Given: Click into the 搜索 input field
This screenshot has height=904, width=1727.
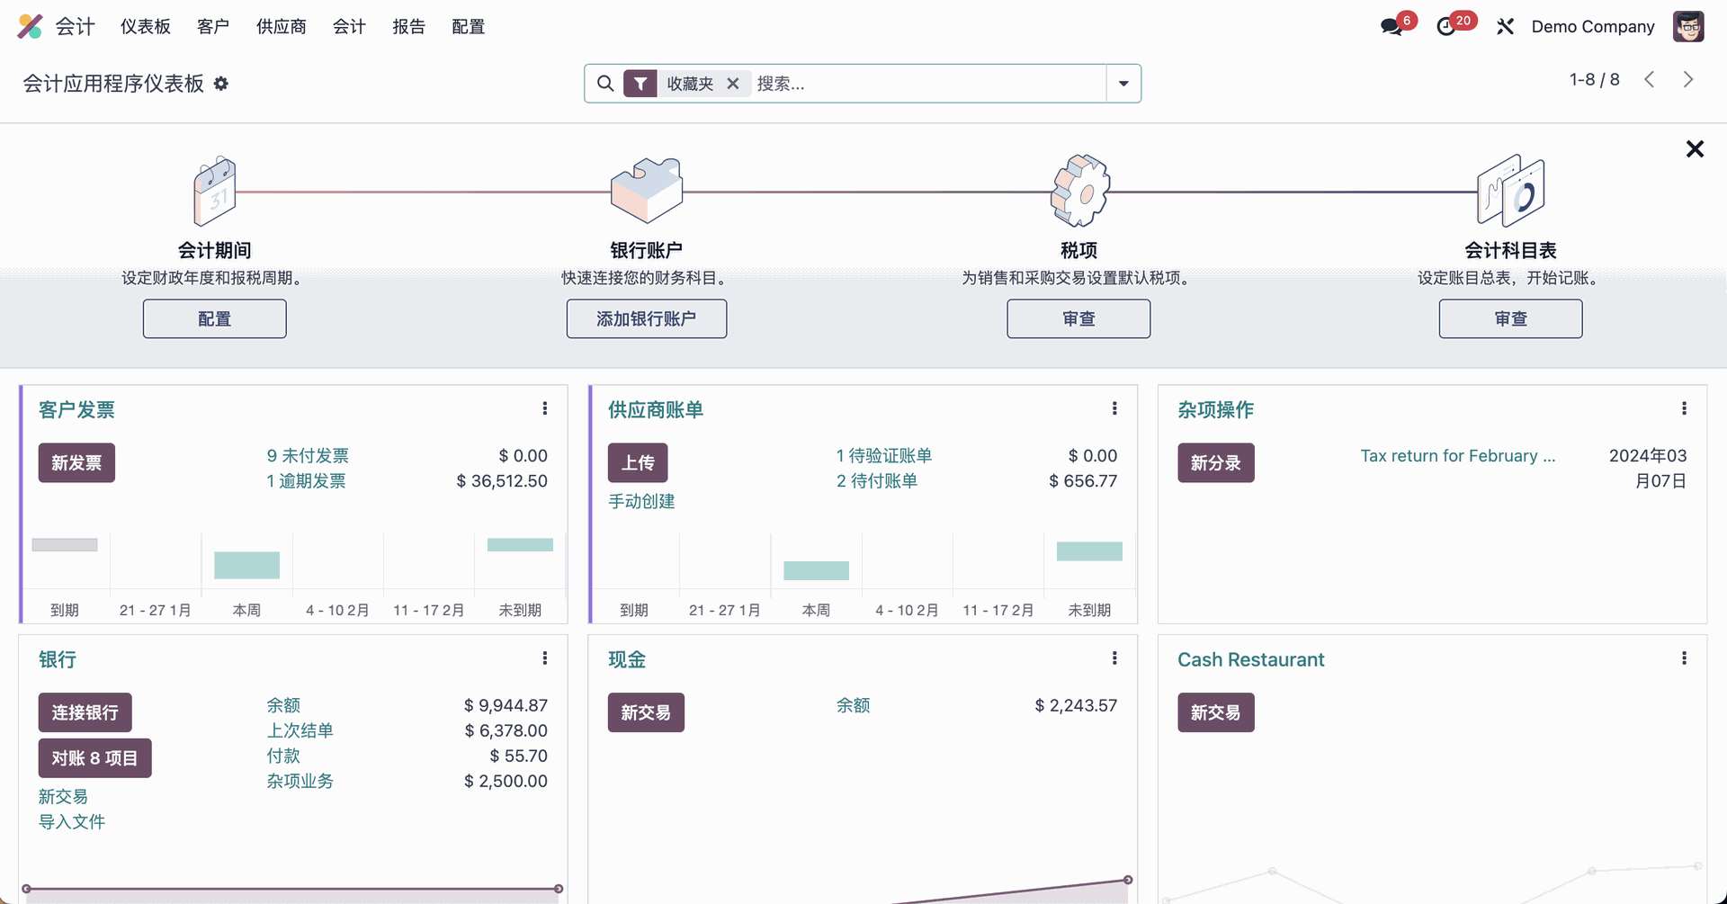Looking at the screenshot, I should click(x=926, y=84).
